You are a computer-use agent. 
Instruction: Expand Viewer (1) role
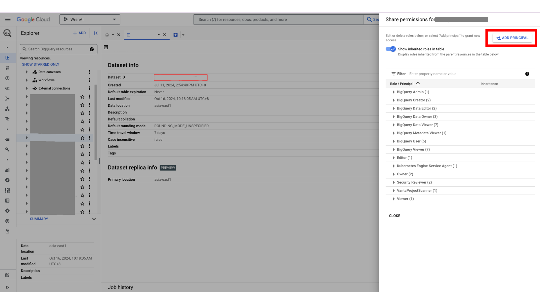click(394, 199)
